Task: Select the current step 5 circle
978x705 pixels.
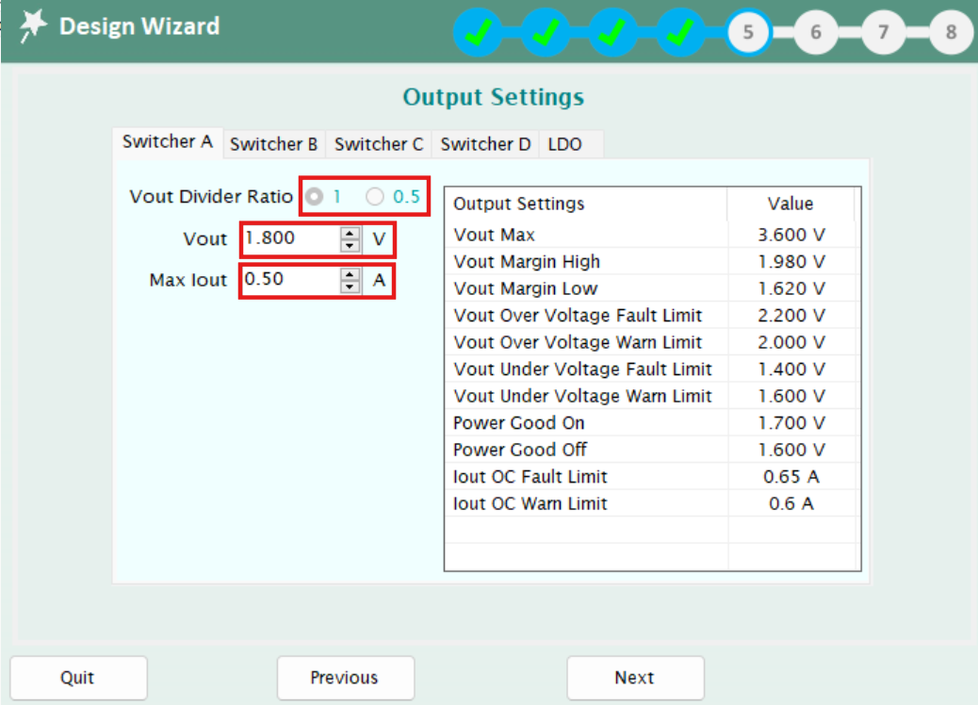Action: click(x=747, y=32)
